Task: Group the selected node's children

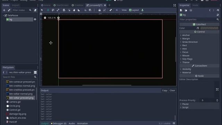Action: coord(104,10)
